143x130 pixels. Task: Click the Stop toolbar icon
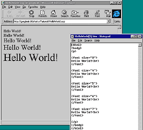(31, 14)
